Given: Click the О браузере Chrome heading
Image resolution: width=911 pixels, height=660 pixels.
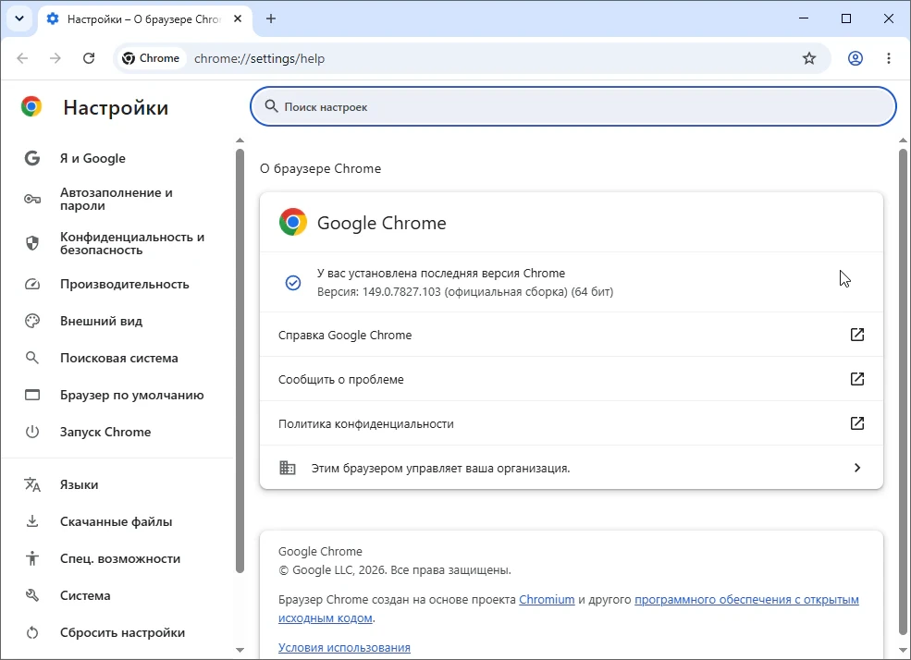Looking at the screenshot, I should 321,169.
